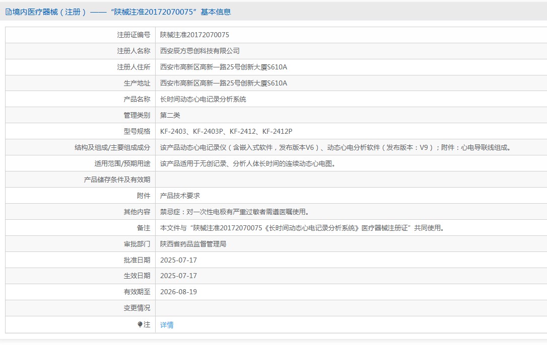Image resolution: width=547 pixels, height=345 pixels.
Task: Click the 变更情况 row label
Action: (x=136, y=308)
